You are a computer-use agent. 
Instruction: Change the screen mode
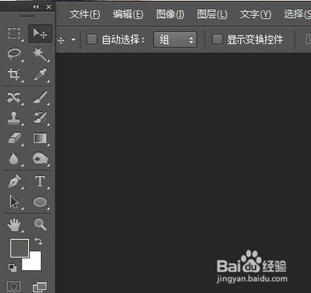[39, 287]
